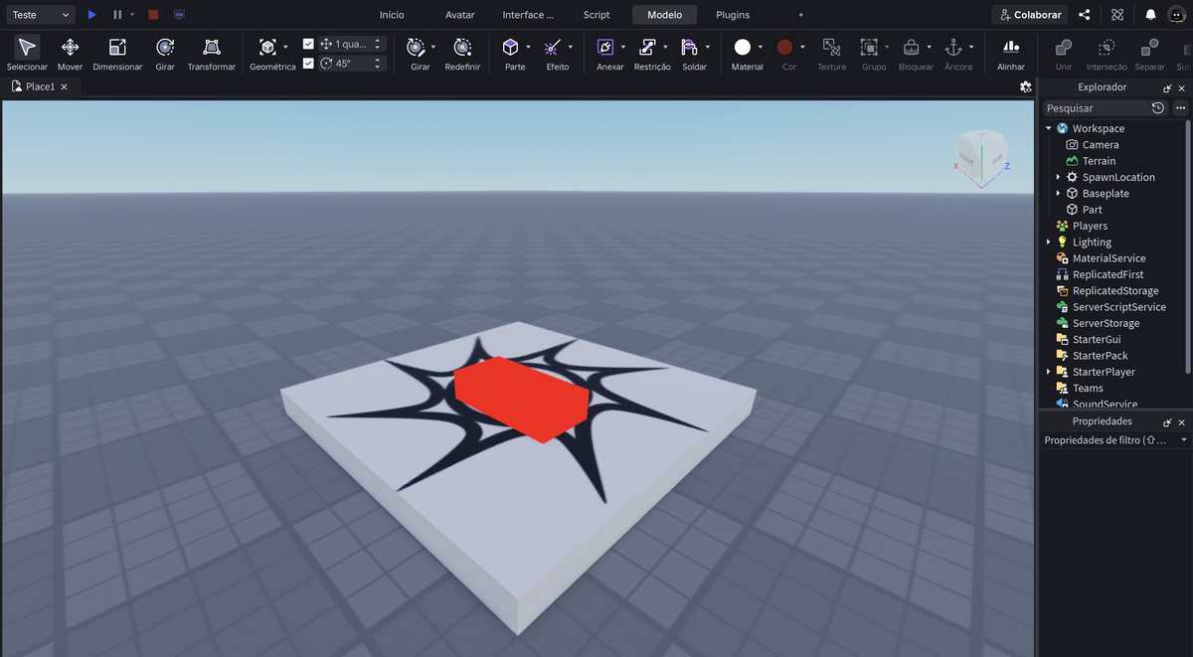Switch to the Plugins tab

coord(733,15)
